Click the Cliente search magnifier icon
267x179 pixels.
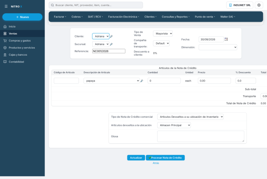(x=111, y=37)
